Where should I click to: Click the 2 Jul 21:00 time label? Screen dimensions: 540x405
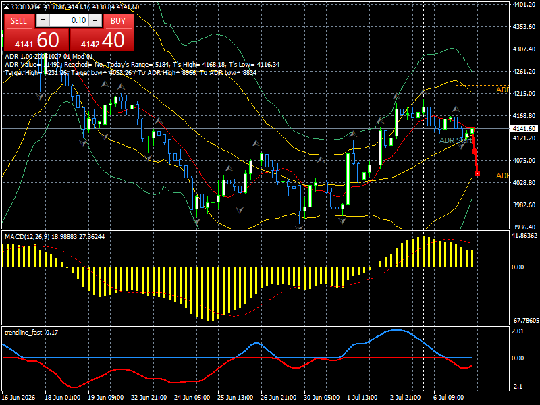pos(406,398)
